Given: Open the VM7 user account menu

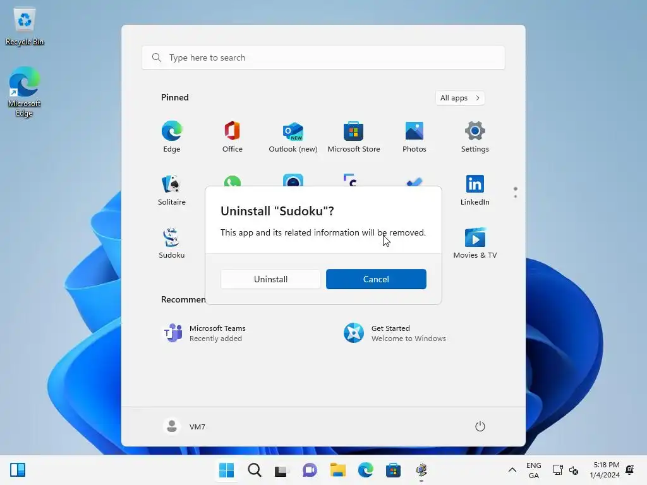Looking at the screenshot, I should (184, 426).
